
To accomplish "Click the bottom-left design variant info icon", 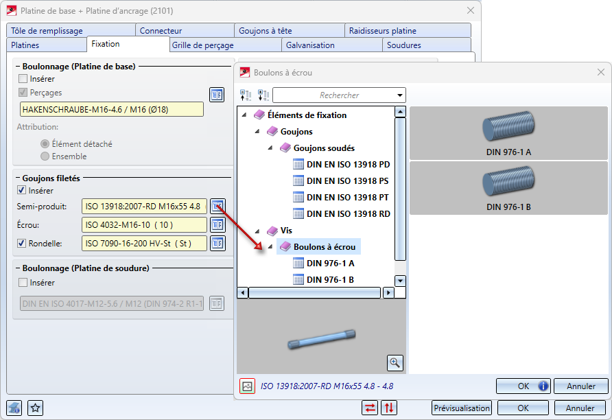I will tap(14, 408).
